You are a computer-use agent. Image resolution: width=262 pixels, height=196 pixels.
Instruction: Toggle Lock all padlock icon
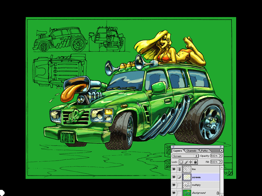pos(195,162)
